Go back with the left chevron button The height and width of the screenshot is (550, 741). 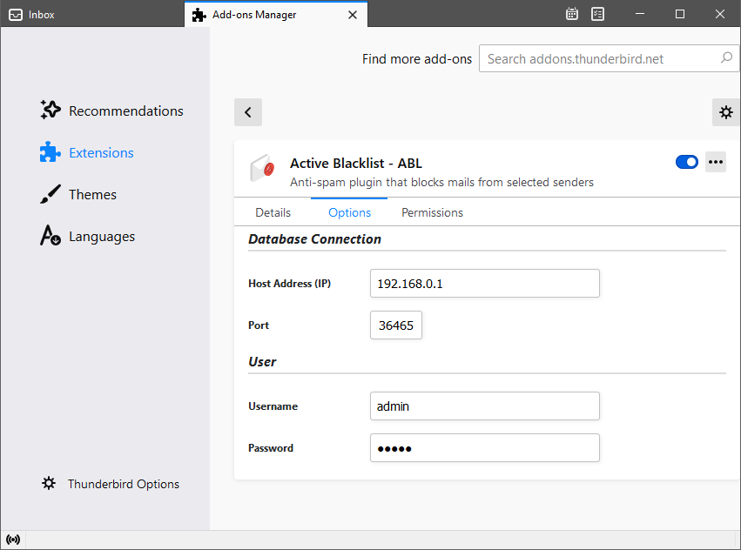(x=248, y=112)
